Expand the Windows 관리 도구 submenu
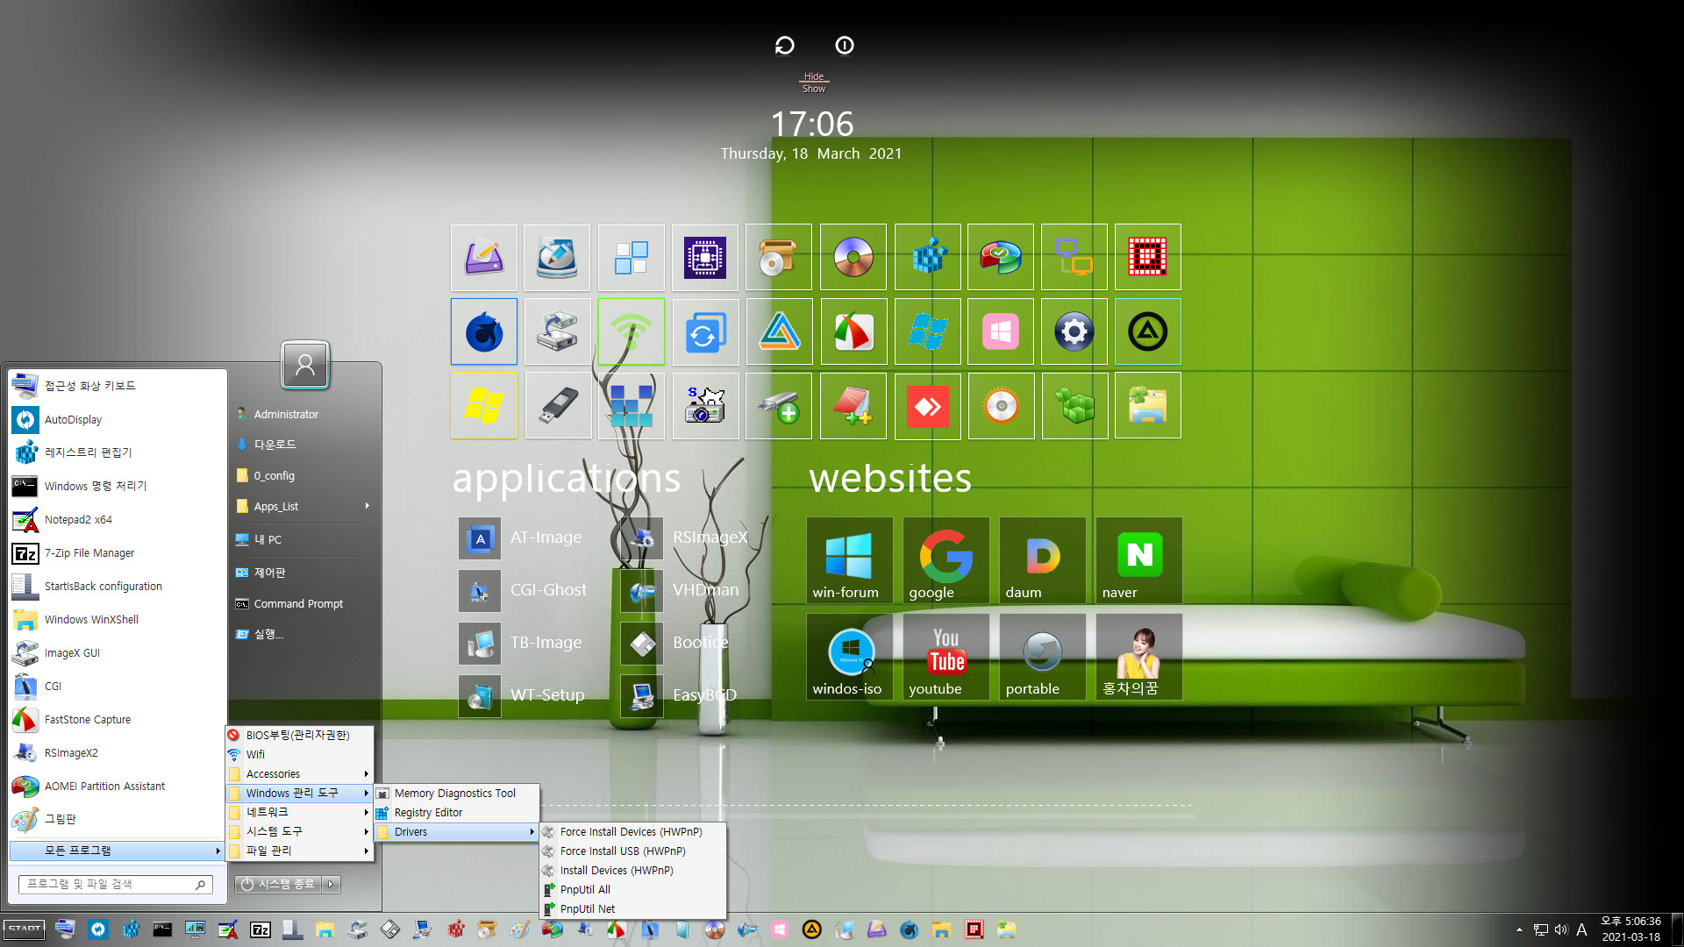Viewport: 1684px width, 947px height. [299, 794]
